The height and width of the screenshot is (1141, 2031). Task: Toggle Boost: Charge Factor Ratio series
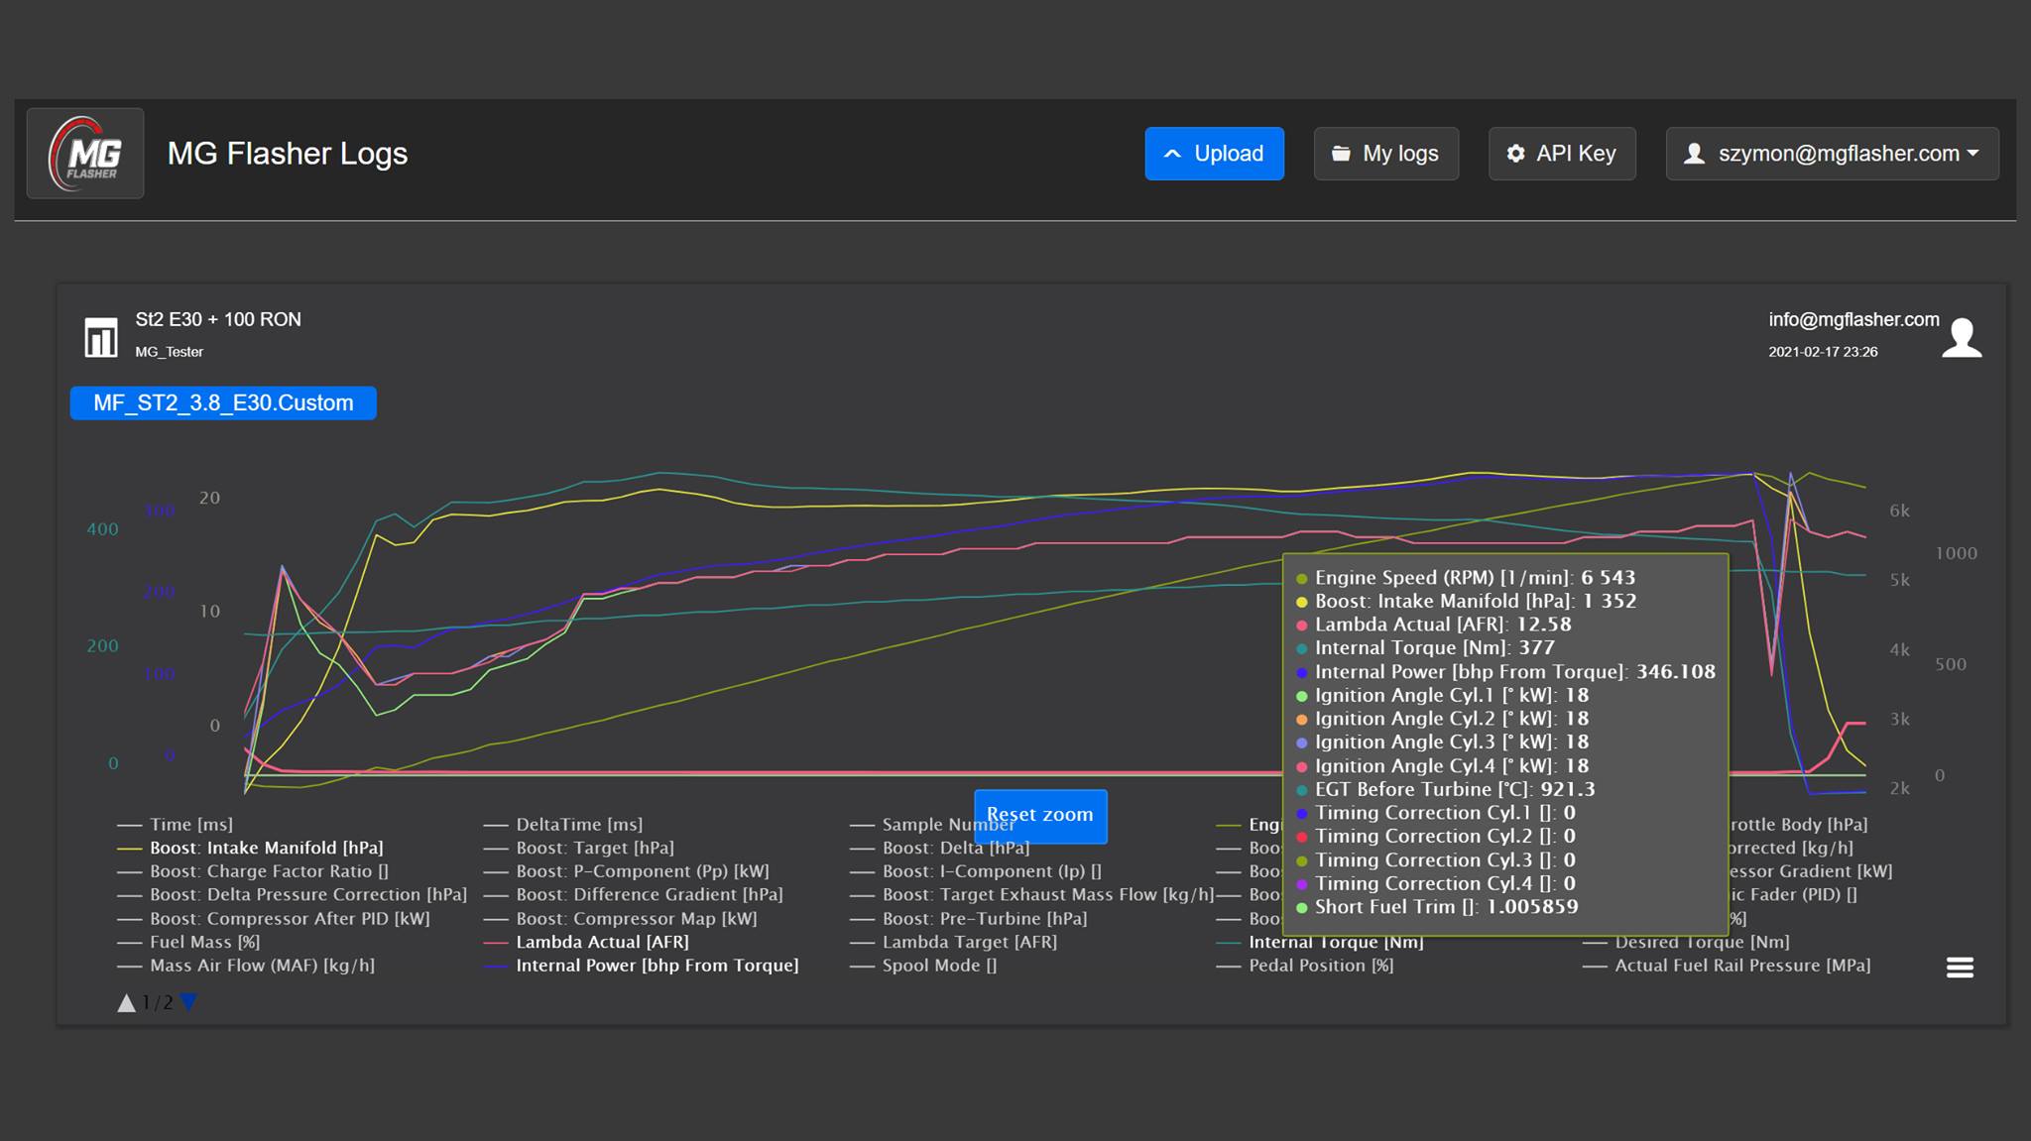pos(253,871)
